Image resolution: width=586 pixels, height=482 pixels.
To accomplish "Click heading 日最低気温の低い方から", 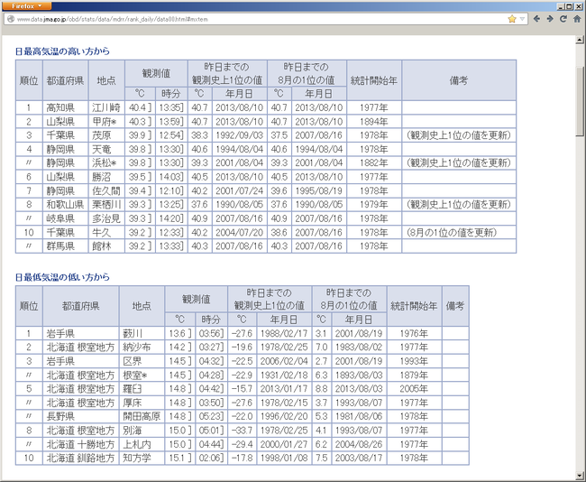I will tap(62, 277).
